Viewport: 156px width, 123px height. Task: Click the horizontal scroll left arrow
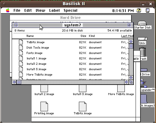pos(14,82)
